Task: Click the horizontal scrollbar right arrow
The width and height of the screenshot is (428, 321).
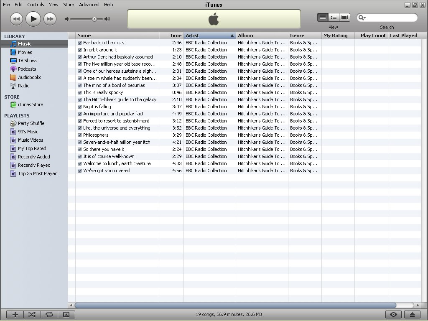Action: [x=418, y=305]
